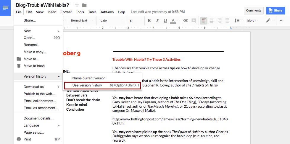The height and width of the screenshot is (144, 290).
Task: Open the Add-ons menu
Action: [x=107, y=12]
